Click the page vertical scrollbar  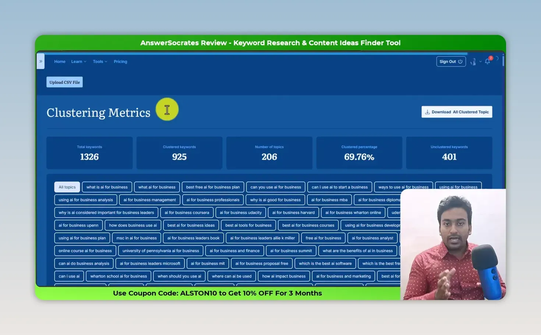pos(503,61)
